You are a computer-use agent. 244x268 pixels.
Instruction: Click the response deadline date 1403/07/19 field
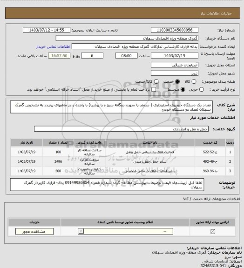point(175,56)
